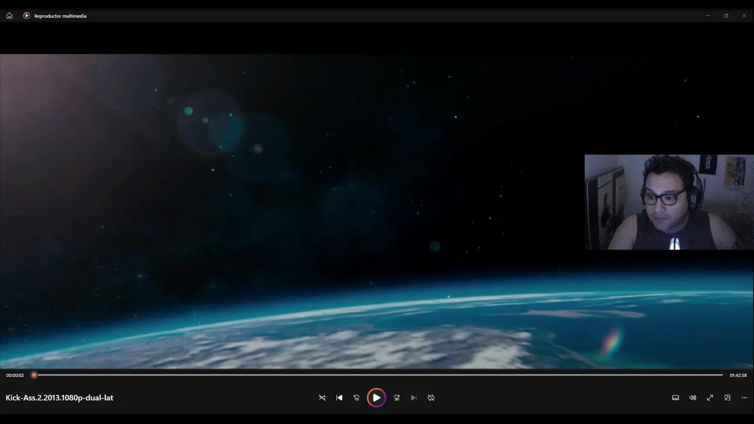The width and height of the screenshot is (754, 424).
Task: Jump to the previous track
Action: point(339,397)
